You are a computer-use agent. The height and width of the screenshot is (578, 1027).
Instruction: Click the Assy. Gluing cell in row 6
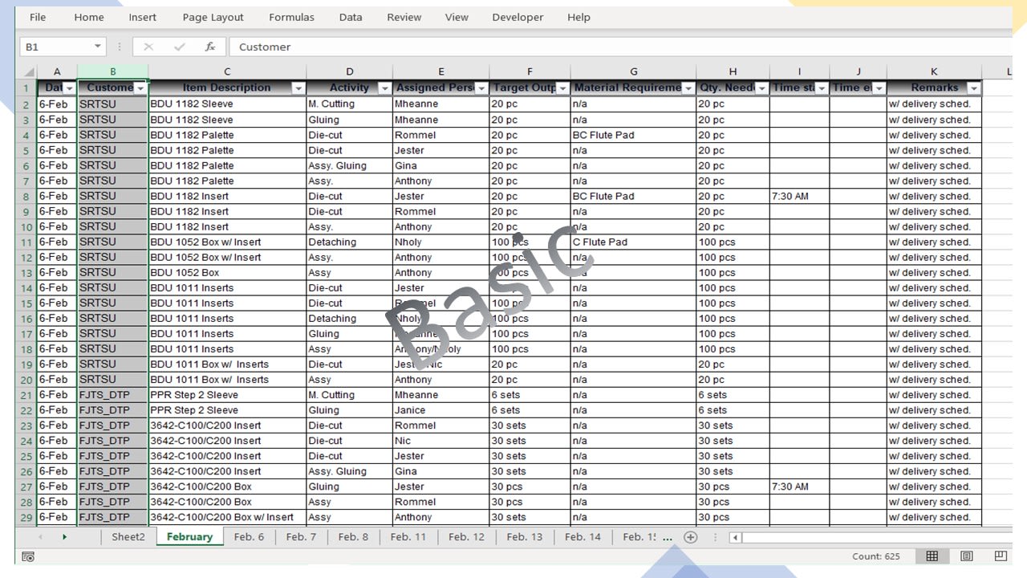coord(349,165)
